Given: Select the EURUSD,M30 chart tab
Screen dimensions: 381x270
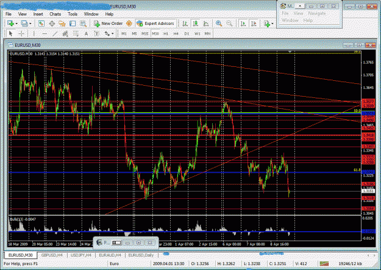Looking at the screenshot, I should (20, 255).
